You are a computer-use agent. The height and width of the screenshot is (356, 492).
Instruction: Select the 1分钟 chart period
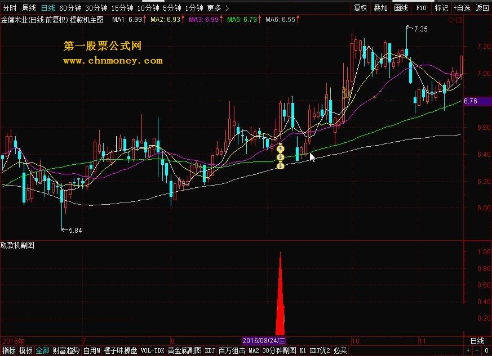click(194, 8)
